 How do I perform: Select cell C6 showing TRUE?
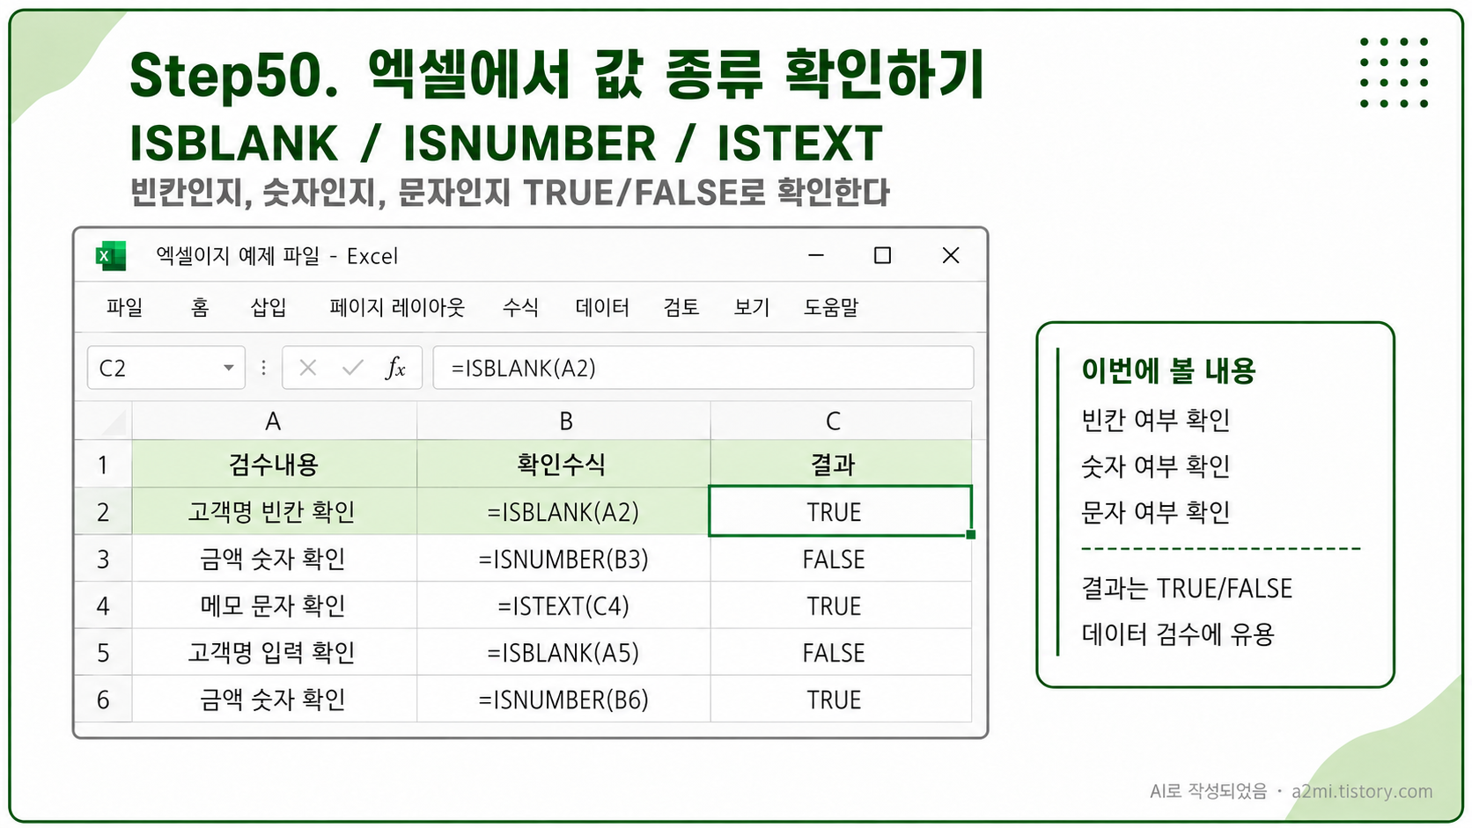(841, 699)
